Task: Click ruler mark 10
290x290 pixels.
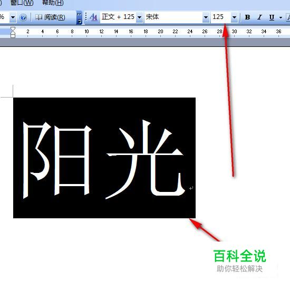Action: click(x=86, y=32)
